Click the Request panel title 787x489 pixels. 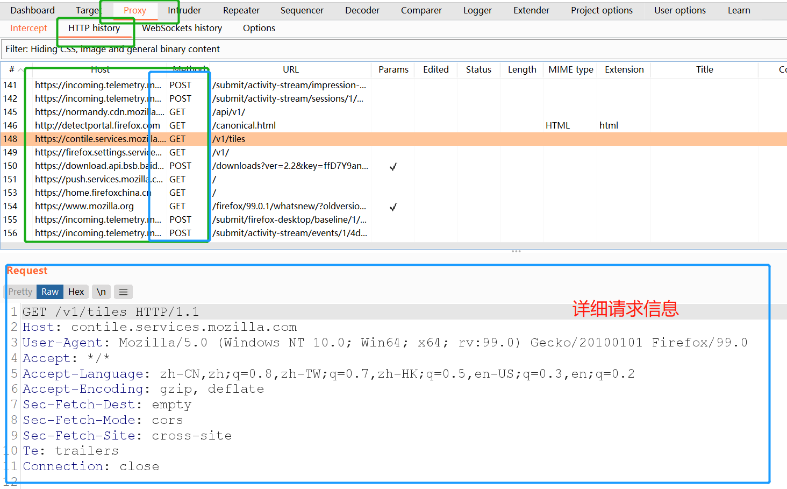(27, 271)
